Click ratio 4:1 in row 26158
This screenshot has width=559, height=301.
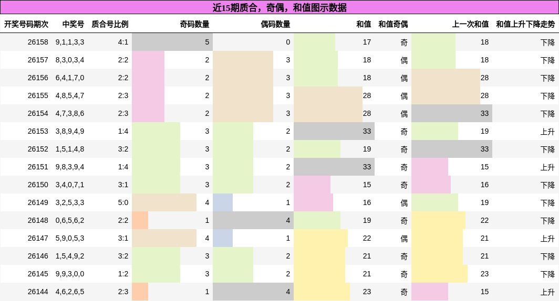point(123,42)
